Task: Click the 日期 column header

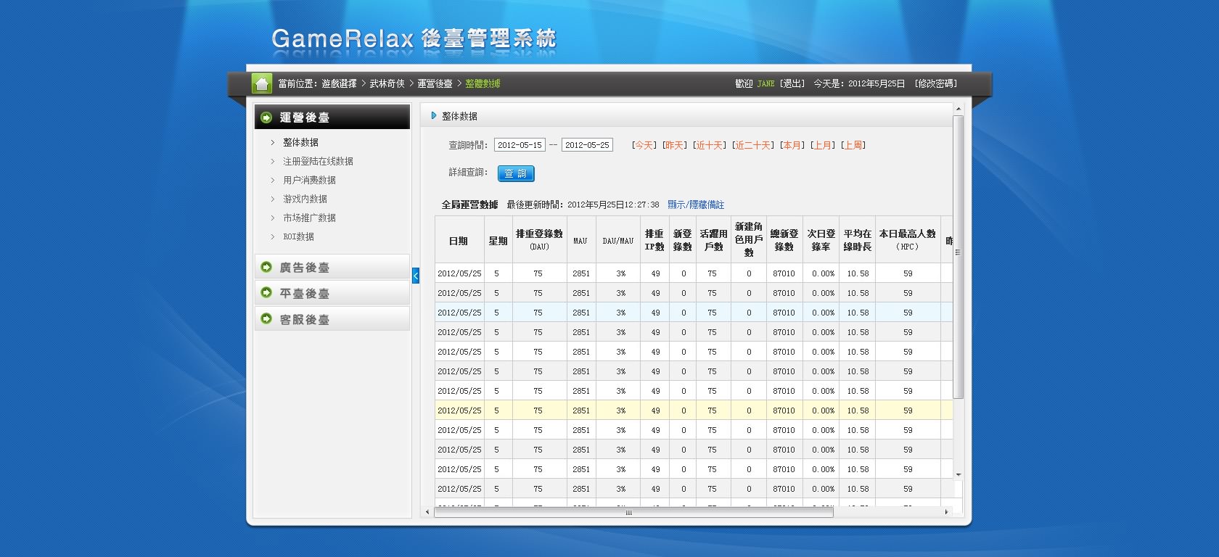Action: (x=459, y=240)
